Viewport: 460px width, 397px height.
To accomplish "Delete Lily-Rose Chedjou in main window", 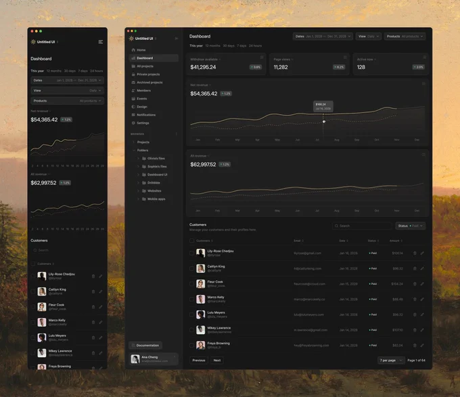I will (x=415, y=253).
